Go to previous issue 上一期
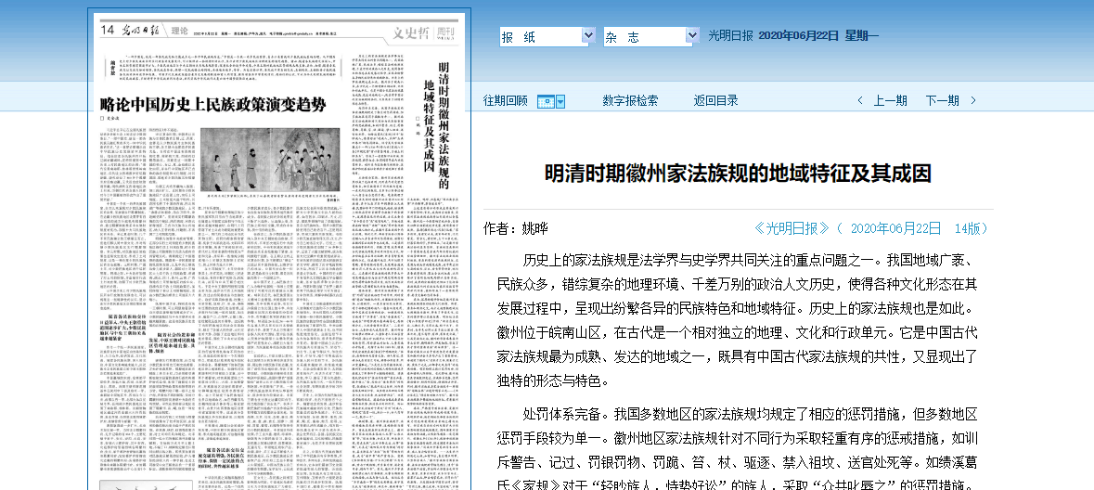The image size is (1094, 490). click(x=890, y=101)
